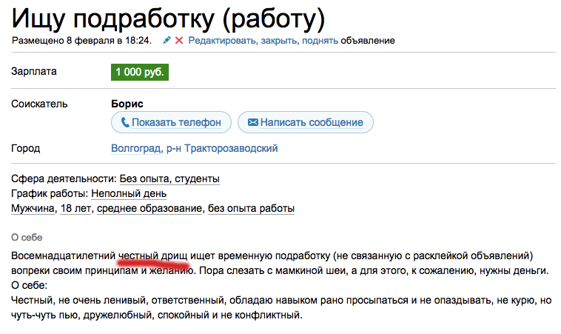561x334 pixels.
Task: Select the 'Мужчина' filter link
Action: point(33,208)
